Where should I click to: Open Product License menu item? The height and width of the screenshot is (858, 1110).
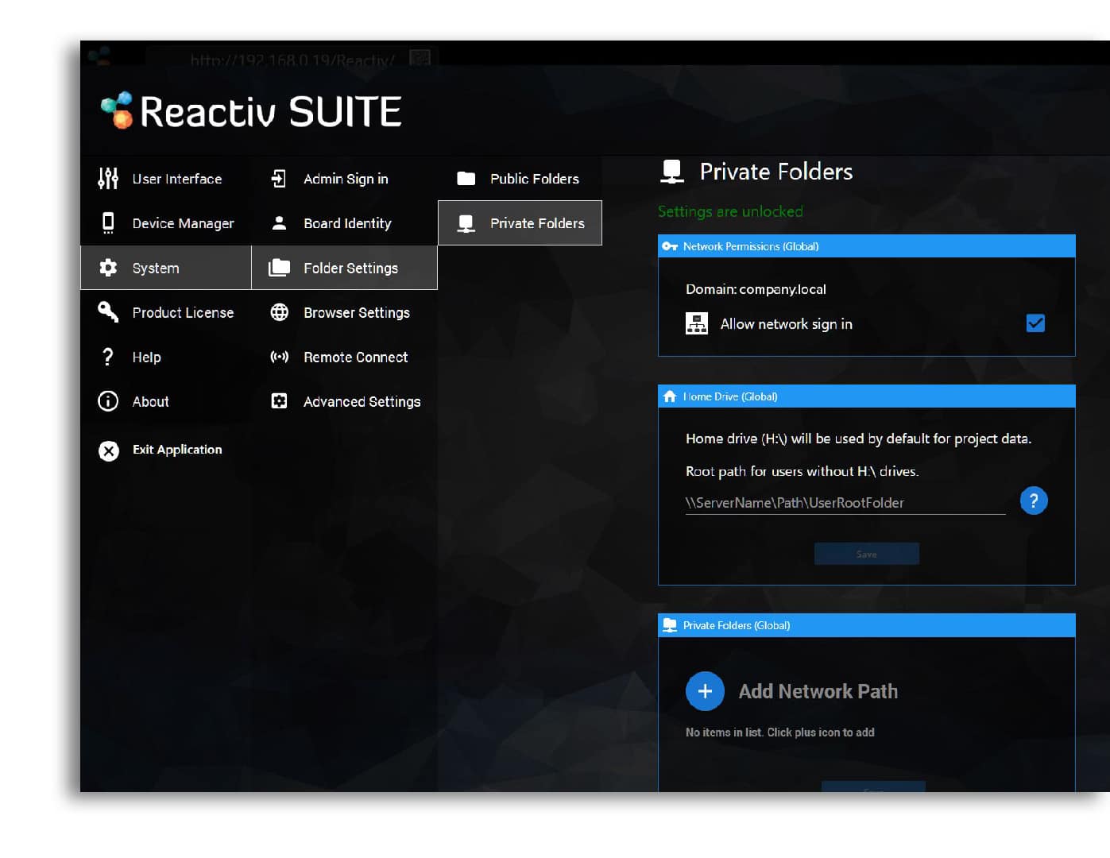tap(166, 312)
